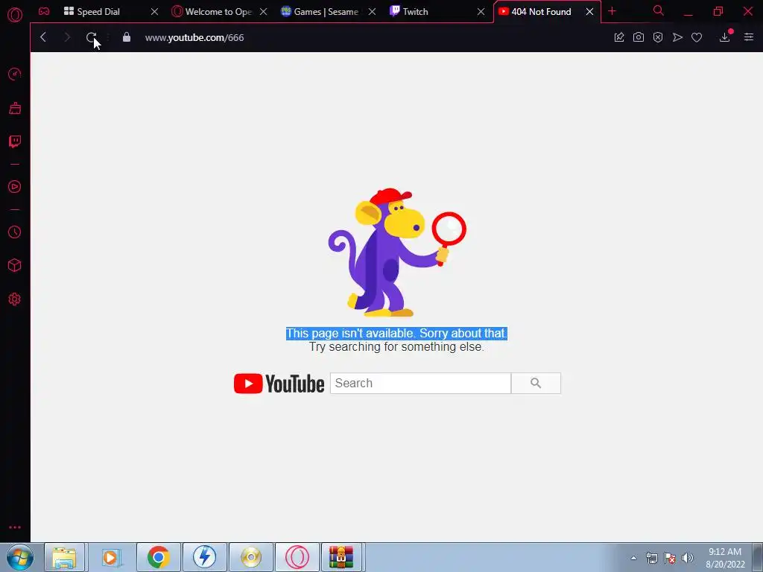Open a new tab with plus
This screenshot has height=572, width=763.
[612, 11]
